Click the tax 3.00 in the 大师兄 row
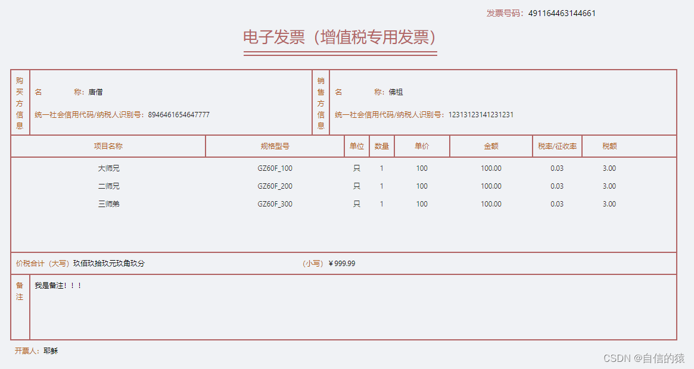Screen dimensions: 694x369 [x=609, y=168]
